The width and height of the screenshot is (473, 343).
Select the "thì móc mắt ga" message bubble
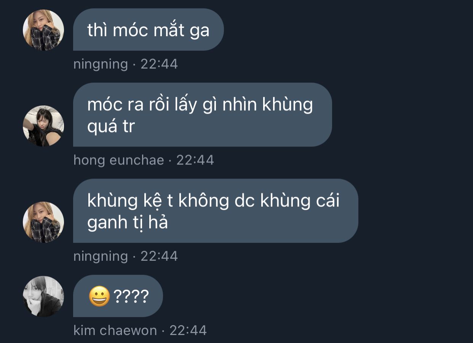pyautogui.click(x=148, y=30)
